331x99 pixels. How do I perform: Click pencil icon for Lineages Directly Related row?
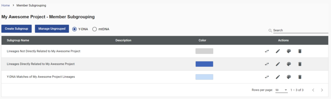(x=278, y=64)
